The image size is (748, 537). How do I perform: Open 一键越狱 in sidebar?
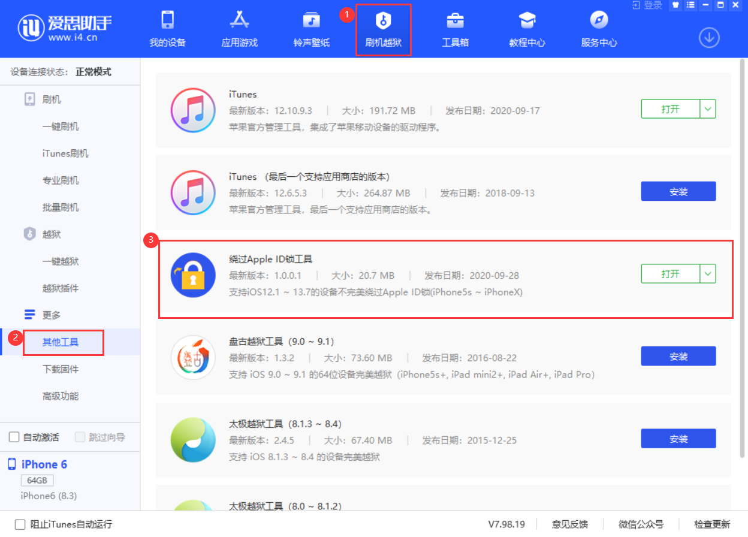[x=61, y=261]
